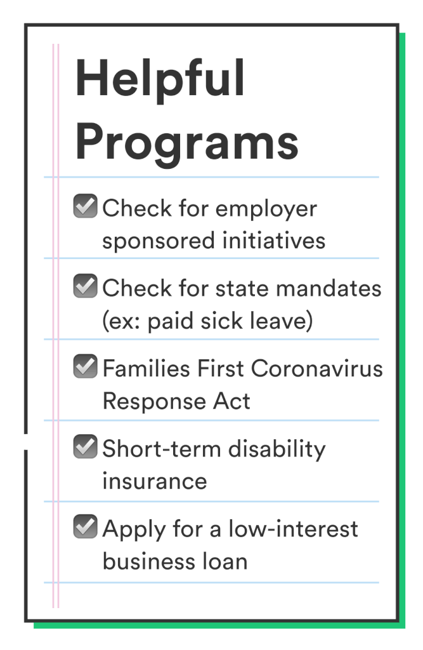Click the 'sponsored initiatives' text line

(x=214, y=241)
